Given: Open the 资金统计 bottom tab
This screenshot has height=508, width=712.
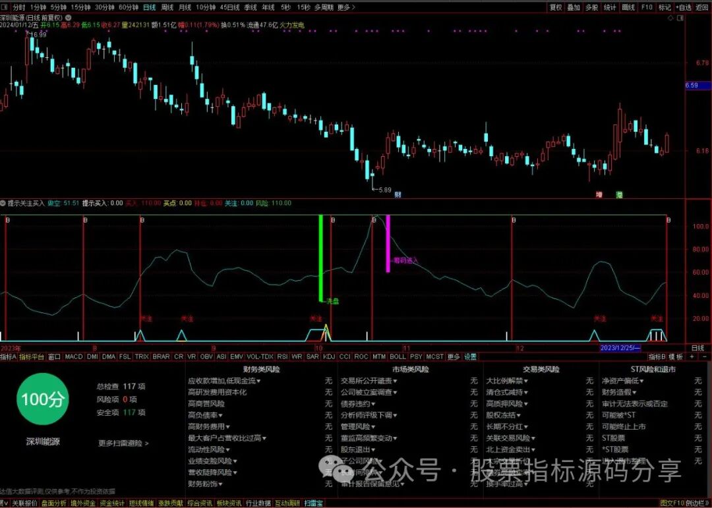Looking at the screenshot, I should 113,503.
